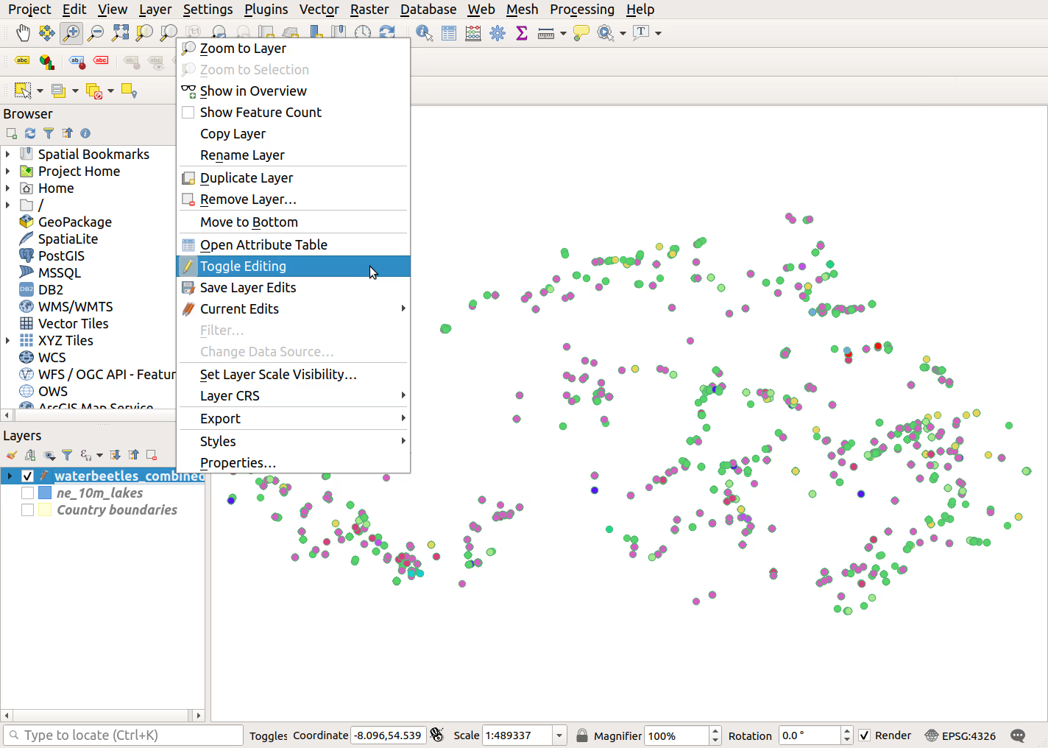Open the Processing menu in menu bar
This screenshot has height=748, width=1048.
click(582, 10)
